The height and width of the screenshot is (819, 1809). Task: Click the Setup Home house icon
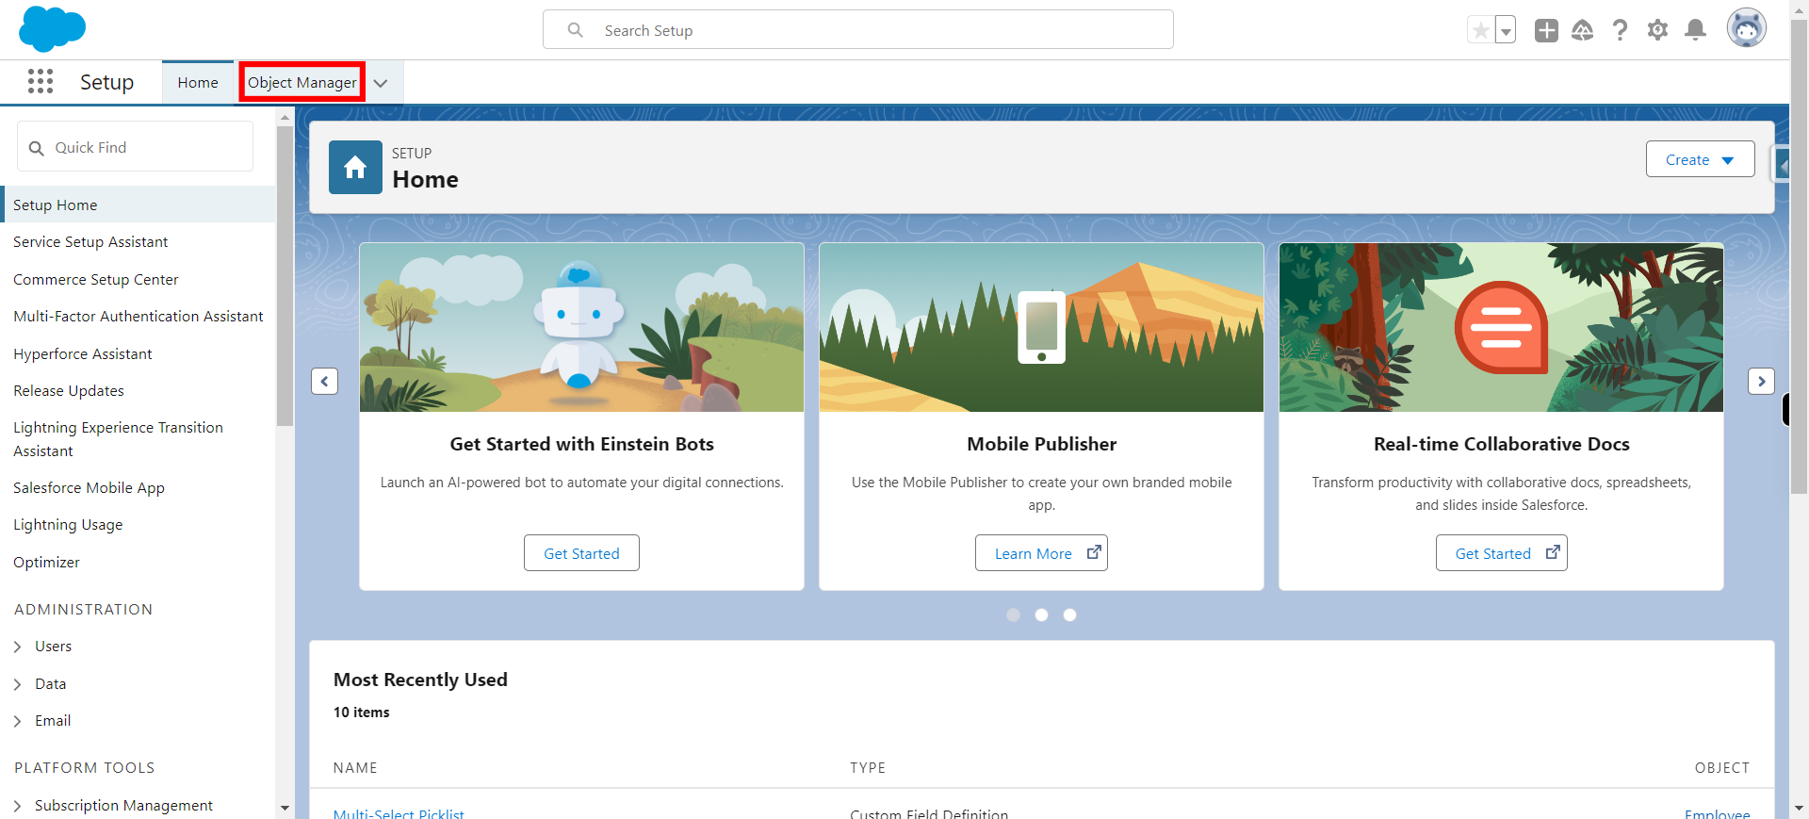coord(355,167)
